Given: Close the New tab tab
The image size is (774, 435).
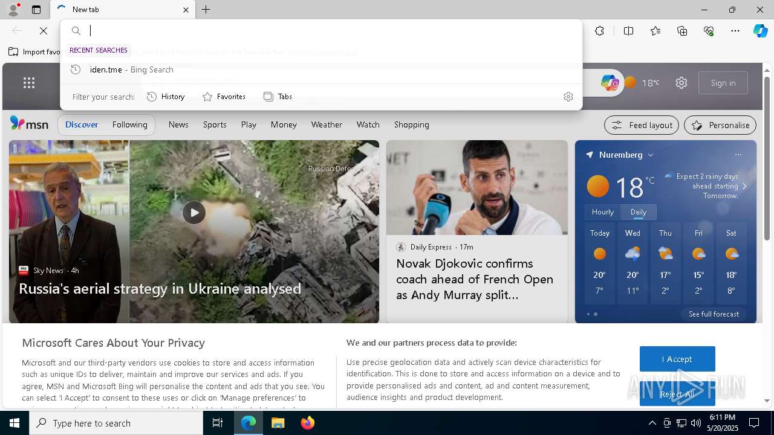Looking at the screenshot, I should coord(186,10).
